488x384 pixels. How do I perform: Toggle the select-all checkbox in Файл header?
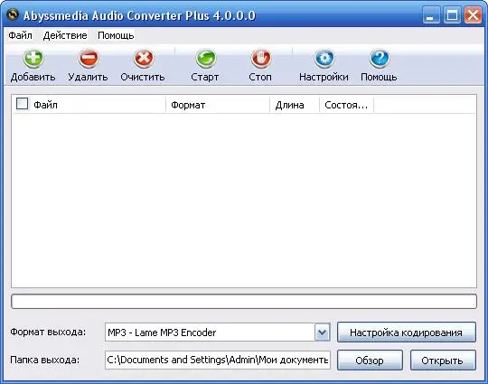pos(22,104)
